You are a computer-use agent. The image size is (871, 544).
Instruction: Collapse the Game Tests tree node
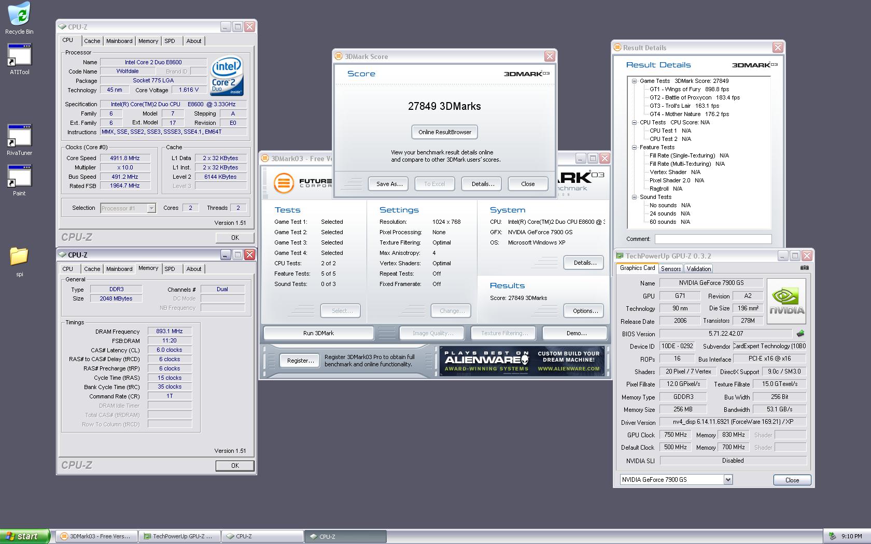[634, 81]
